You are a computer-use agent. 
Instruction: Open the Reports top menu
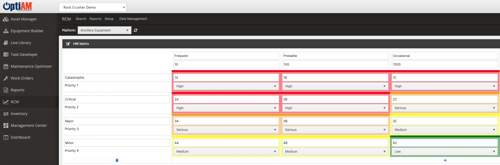(95, 19)
